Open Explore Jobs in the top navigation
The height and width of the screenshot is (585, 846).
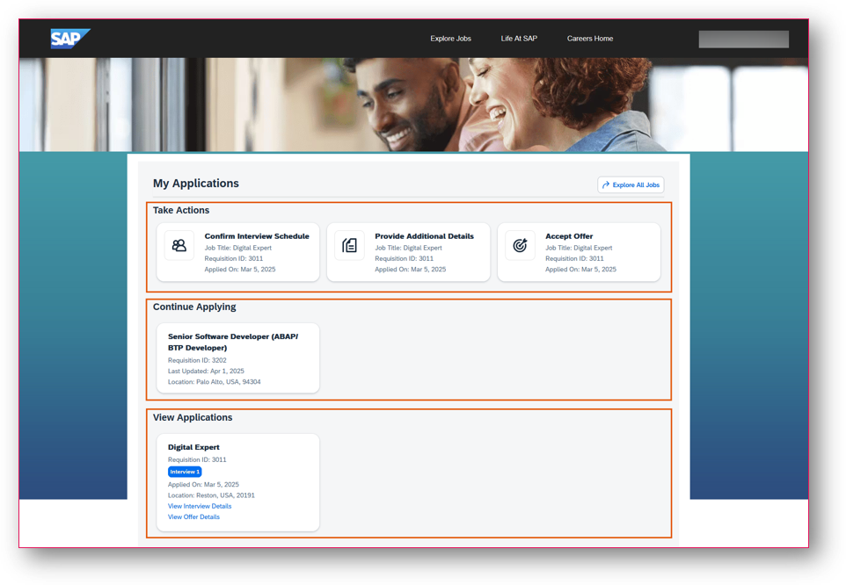[450, 39]
